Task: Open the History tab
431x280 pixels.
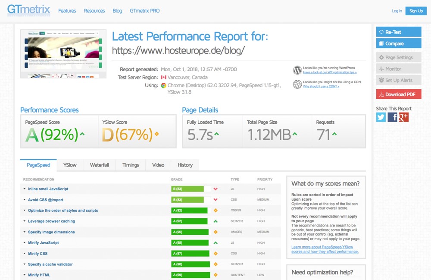Action: (185, 165)
